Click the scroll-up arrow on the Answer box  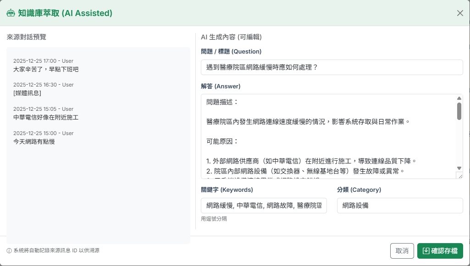(459, 98)
